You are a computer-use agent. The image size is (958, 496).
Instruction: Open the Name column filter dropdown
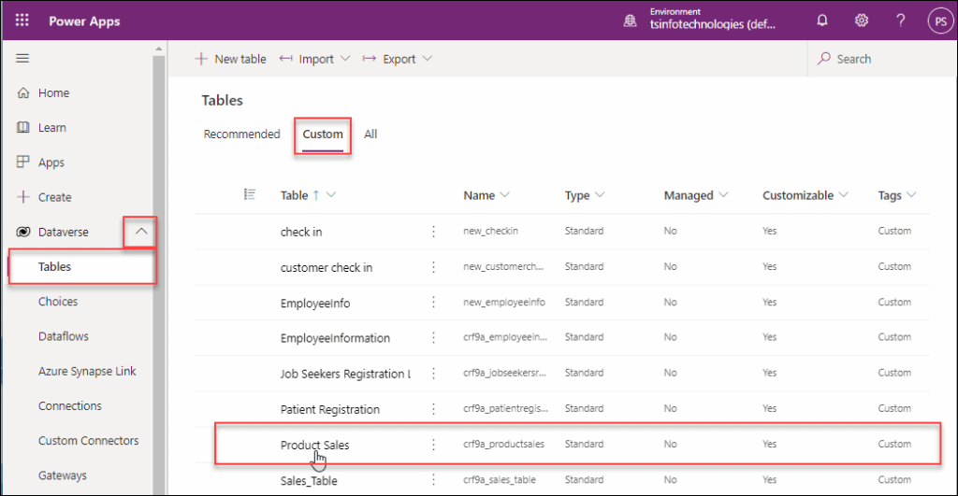coord(504,195)
